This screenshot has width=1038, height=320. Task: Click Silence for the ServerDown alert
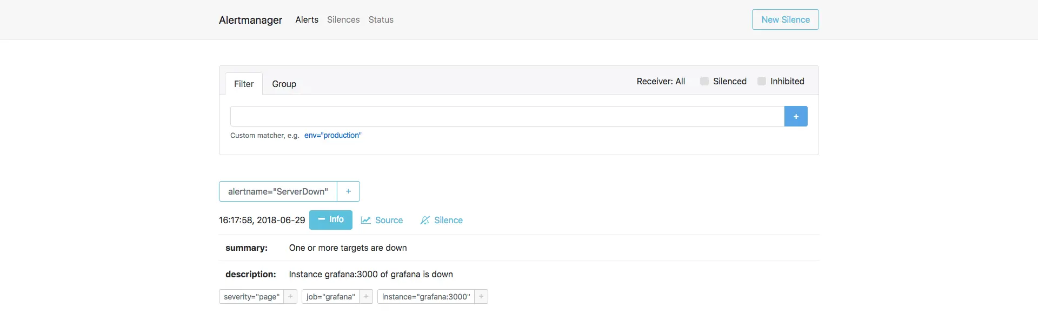[442, 220]
